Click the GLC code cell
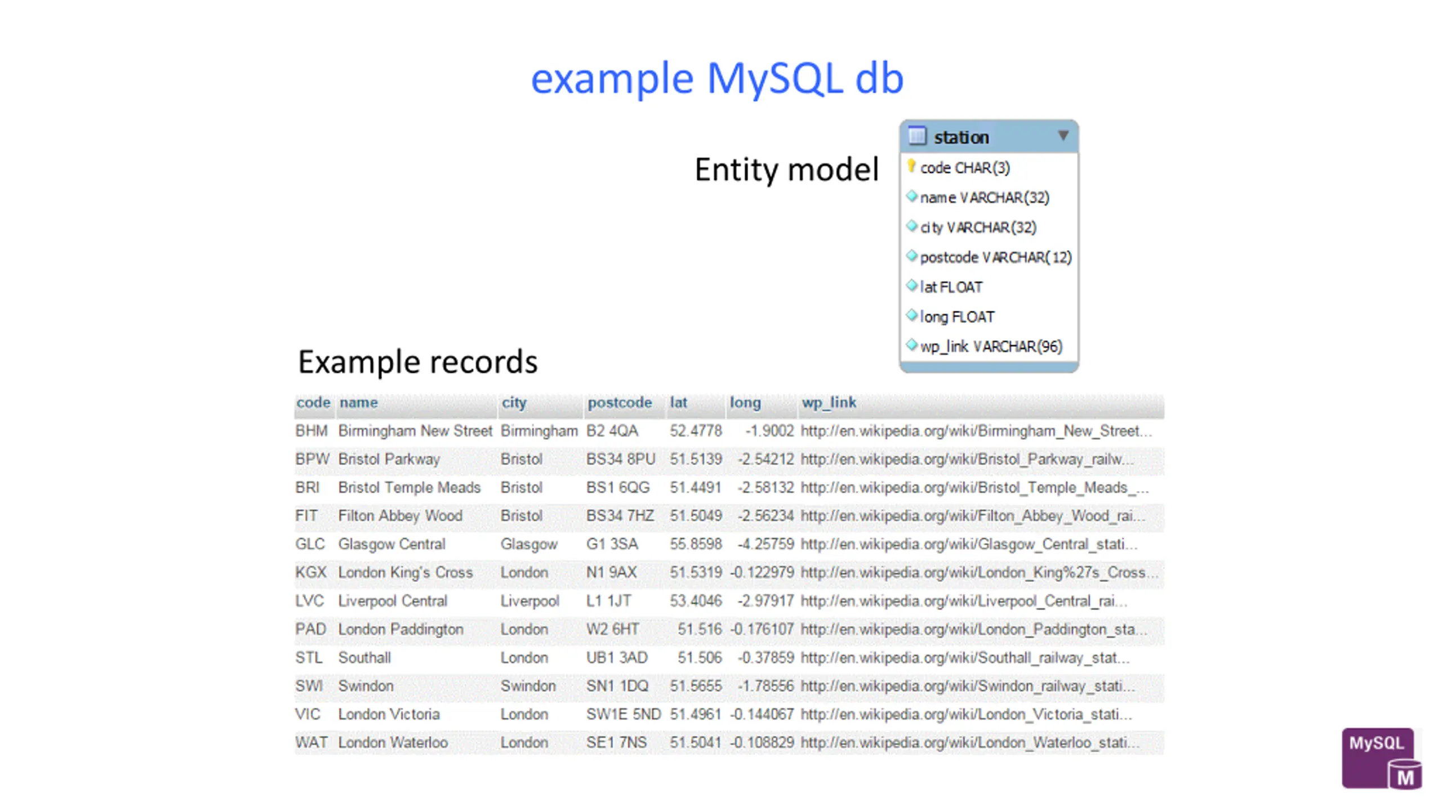1442x811 pixels. 310,545
